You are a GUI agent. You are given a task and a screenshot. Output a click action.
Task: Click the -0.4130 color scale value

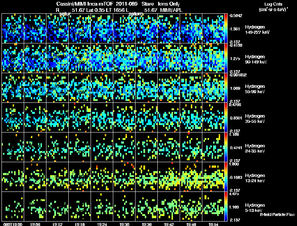point(235,45)
